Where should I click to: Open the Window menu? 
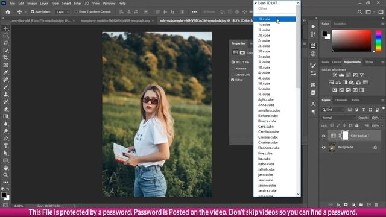point(109,4)
